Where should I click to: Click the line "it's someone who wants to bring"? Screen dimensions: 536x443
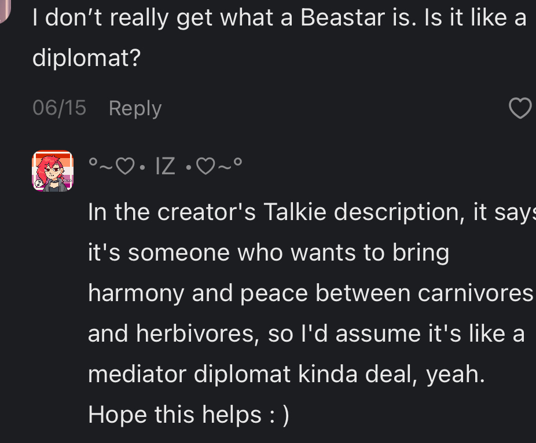tap(268, 253)
